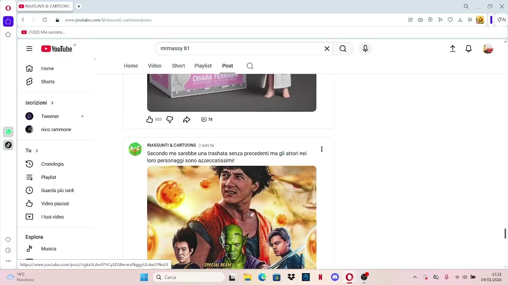
Task: Dislike the Chiara Ferragni post
Action: click(170, 120)
